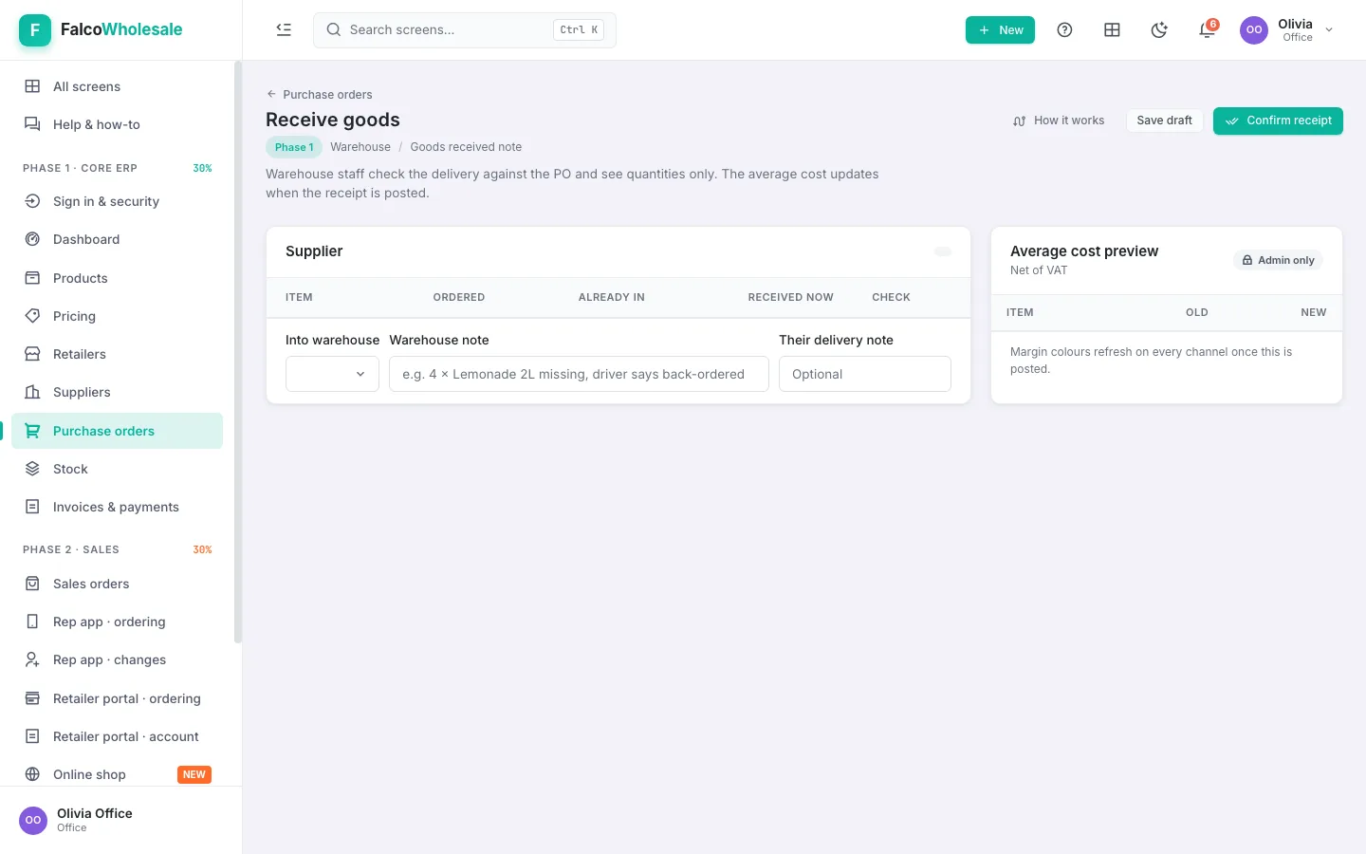
Task: Click the Olivia avatar in top bar
Action: coord(1254,29)
